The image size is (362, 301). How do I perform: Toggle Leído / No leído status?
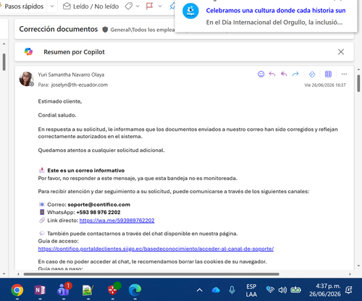[90, 7]
